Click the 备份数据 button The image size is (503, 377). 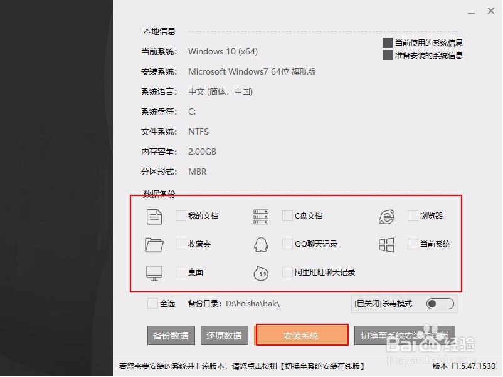(x=171, y=336)
